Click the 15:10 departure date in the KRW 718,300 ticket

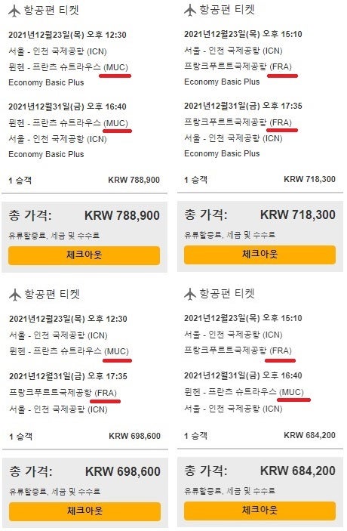243,34
